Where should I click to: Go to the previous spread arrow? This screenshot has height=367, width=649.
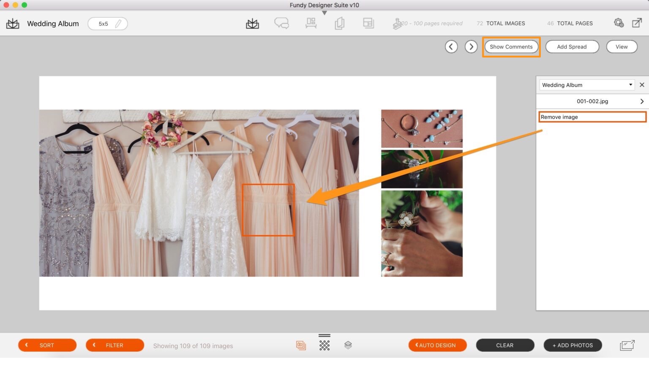451,46
